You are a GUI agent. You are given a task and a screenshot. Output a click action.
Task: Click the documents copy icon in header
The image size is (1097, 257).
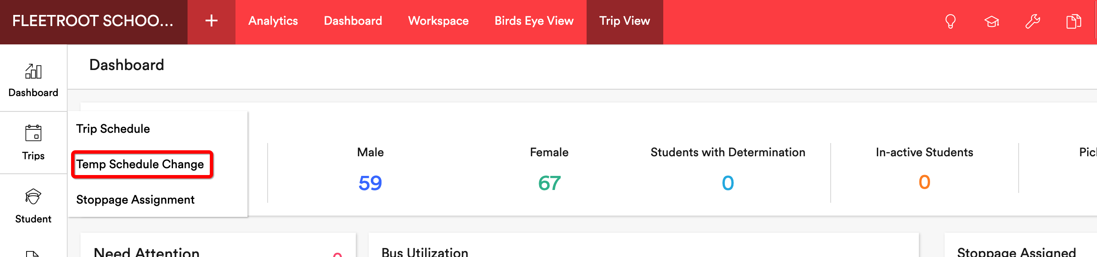(x=1073, y=21)
